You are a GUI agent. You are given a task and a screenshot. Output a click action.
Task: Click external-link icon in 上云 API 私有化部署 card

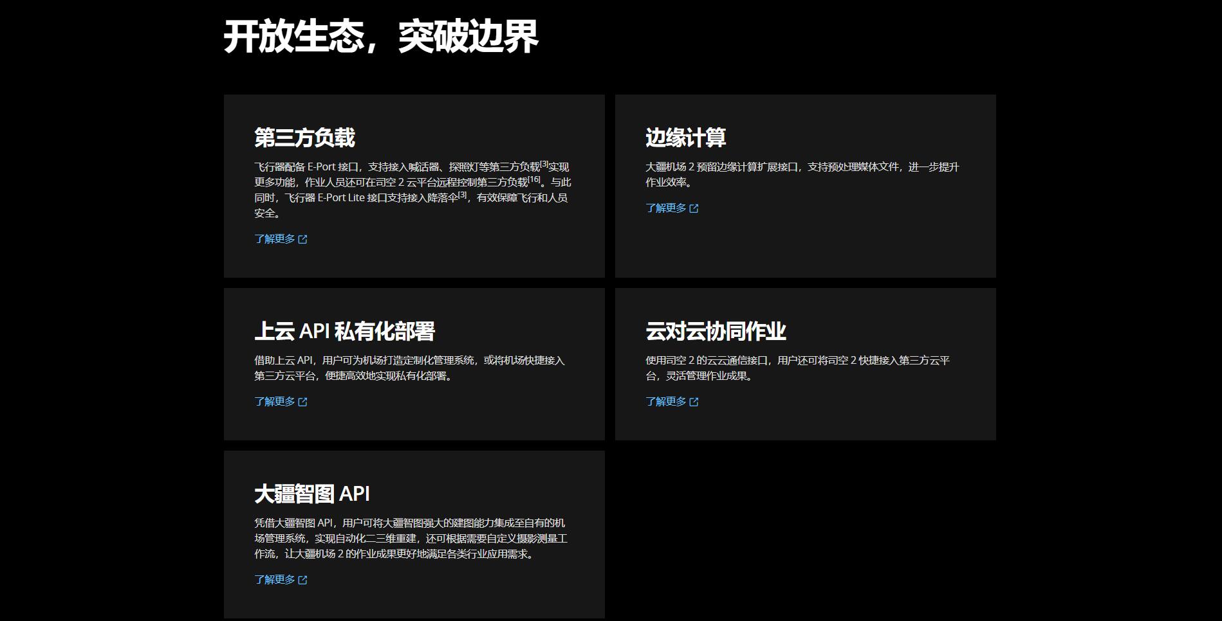tap(303, 402)
